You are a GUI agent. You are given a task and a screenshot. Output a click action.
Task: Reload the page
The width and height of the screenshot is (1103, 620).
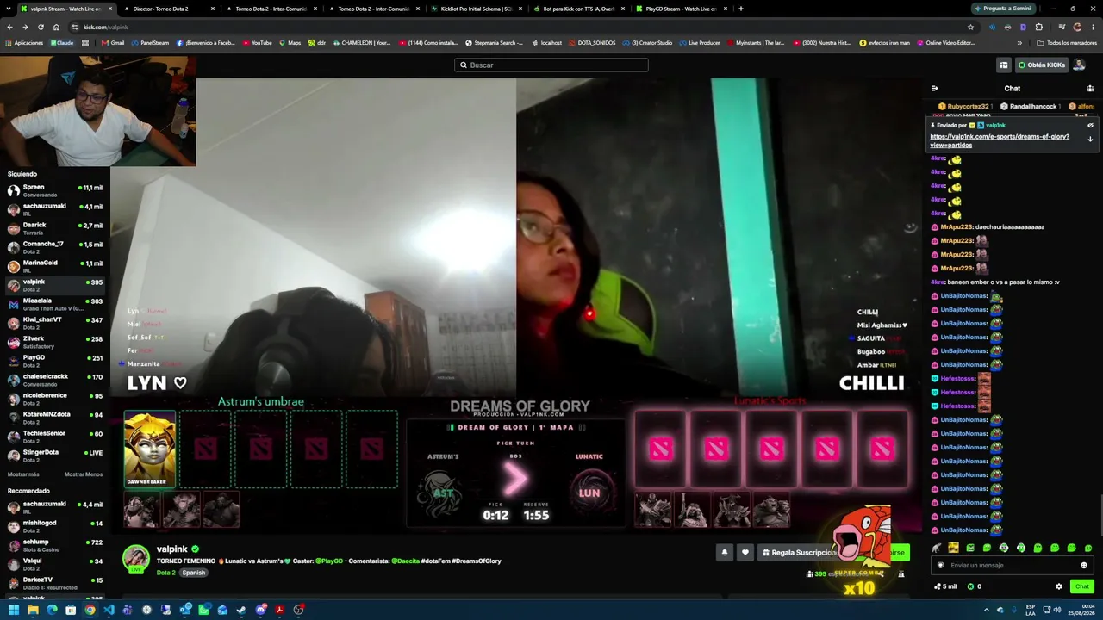[x=41, y=27]
